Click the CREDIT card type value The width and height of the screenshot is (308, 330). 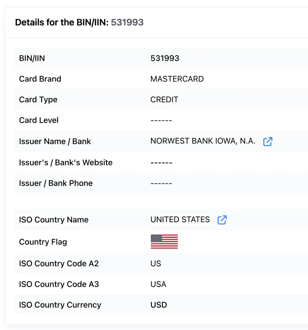pos(164,100)
